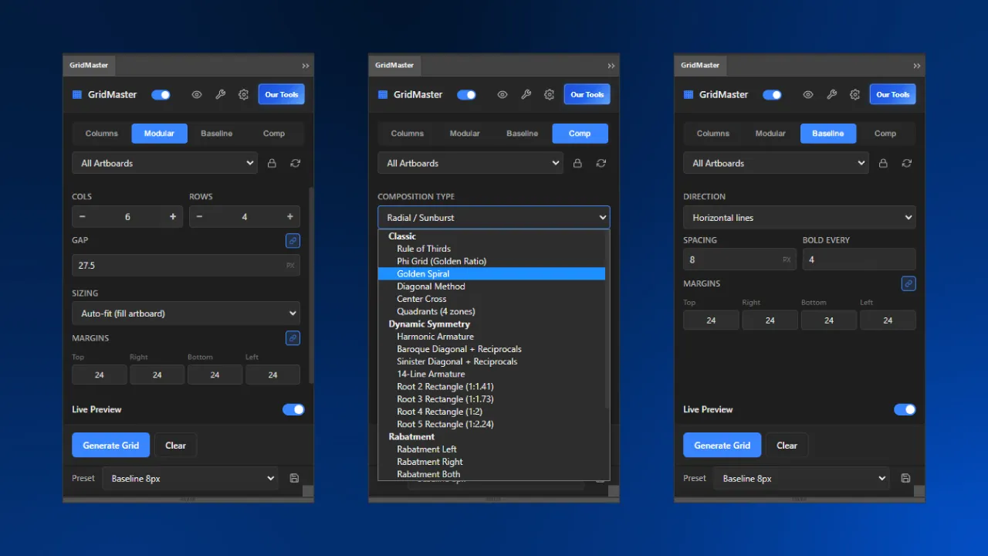This screenshot has width=988, height=556.
Task: Disable Live Preview in left panel
Action: point(293,409)
